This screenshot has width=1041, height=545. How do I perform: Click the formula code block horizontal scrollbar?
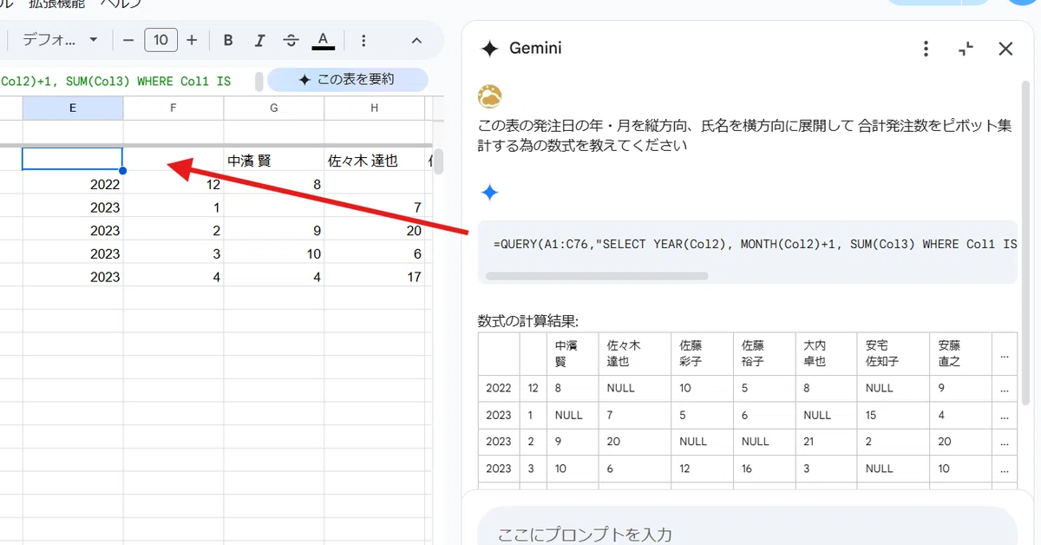point(597,276)
